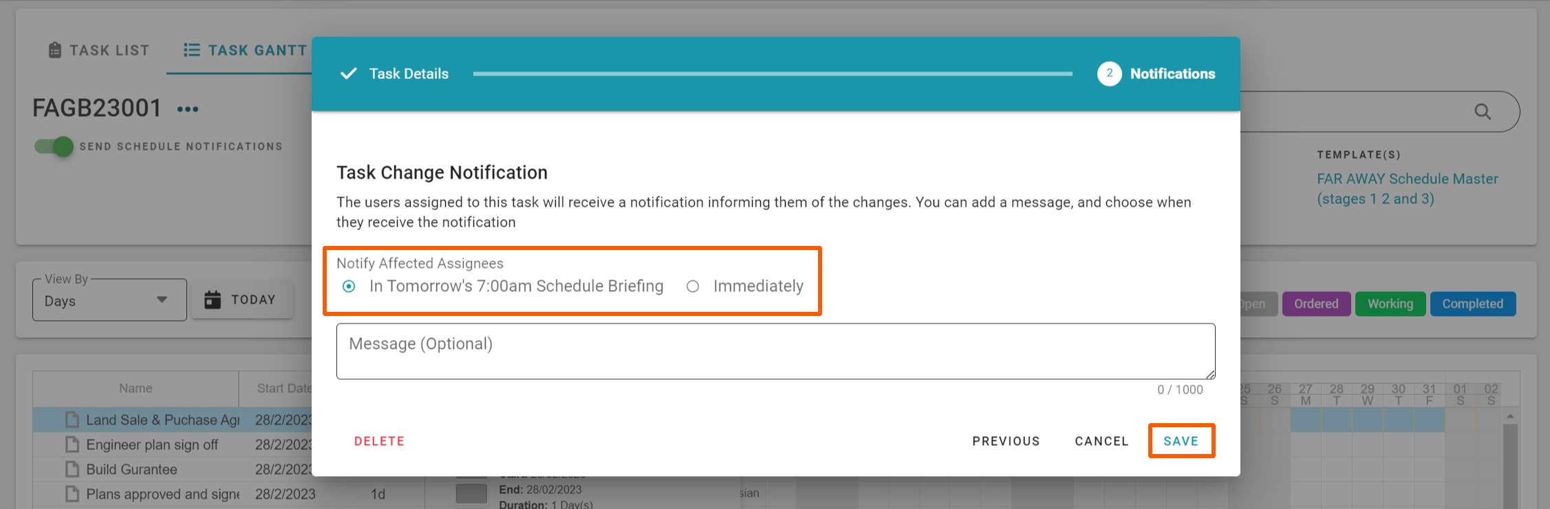
Task: Click the Task Details checkmark step icon
Action: (349, 73)
